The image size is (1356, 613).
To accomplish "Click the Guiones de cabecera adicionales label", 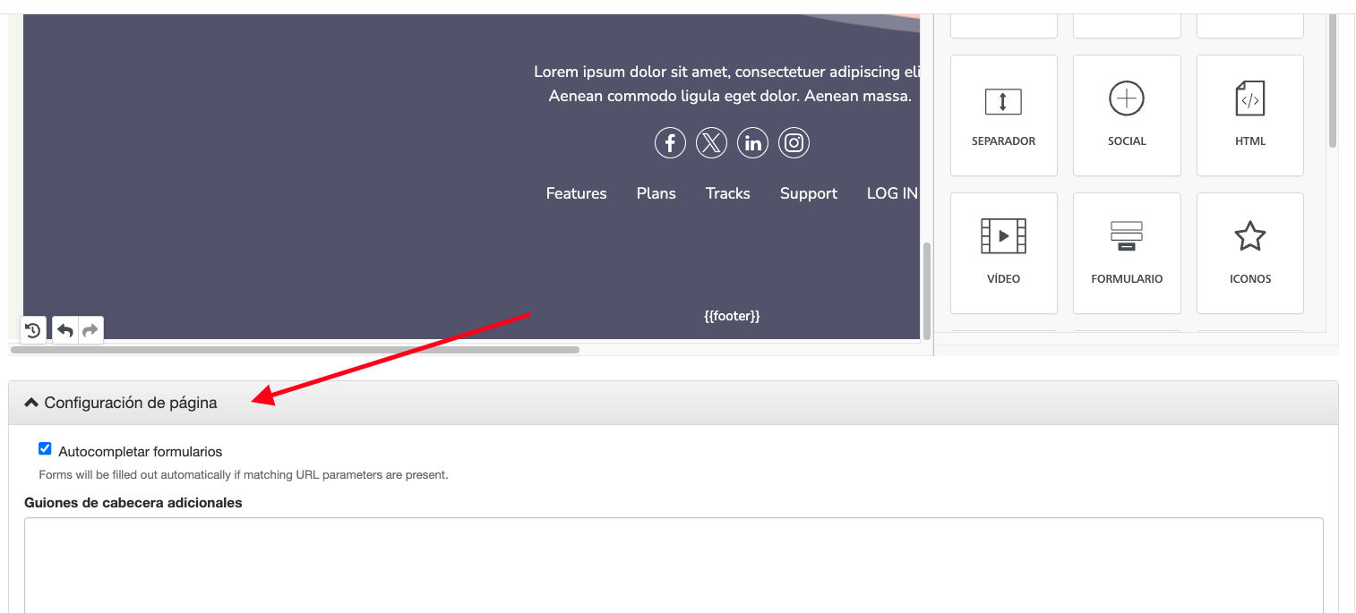I will point(133,503).
